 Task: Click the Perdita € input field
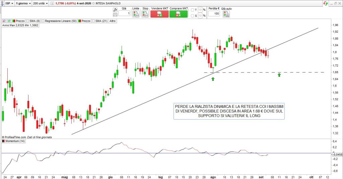pyautogui.click(x=214, y=14)
